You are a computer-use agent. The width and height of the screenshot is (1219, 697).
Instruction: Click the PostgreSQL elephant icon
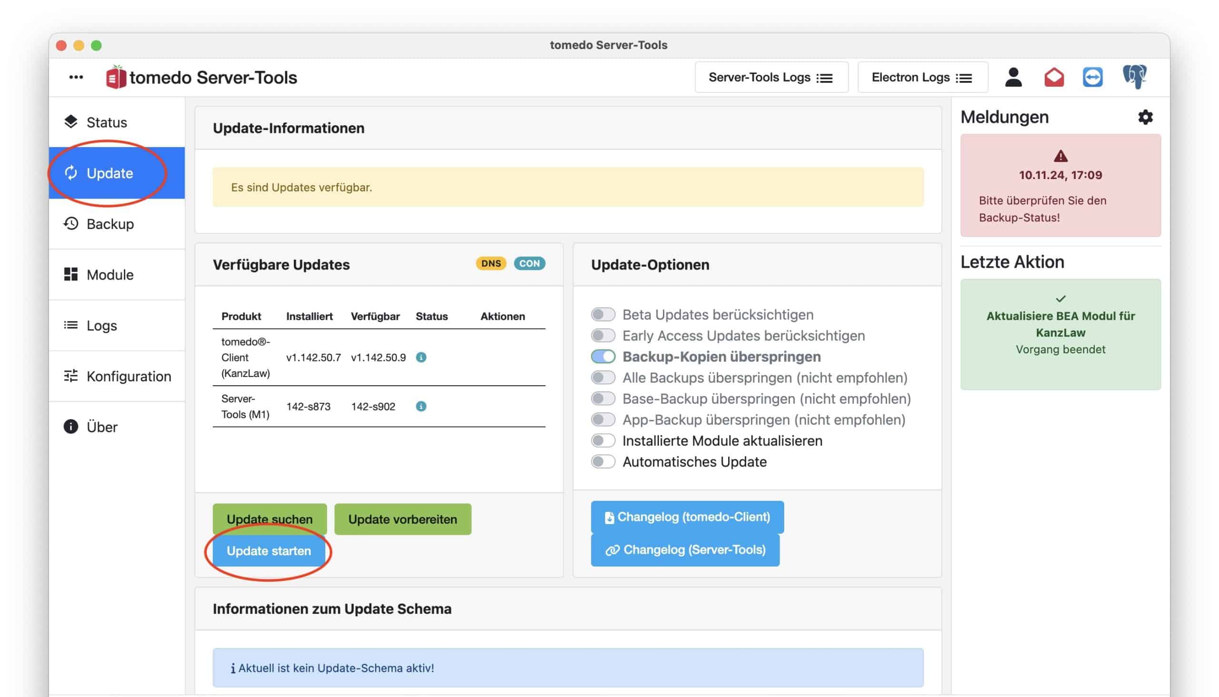(x=1134, y=77)
